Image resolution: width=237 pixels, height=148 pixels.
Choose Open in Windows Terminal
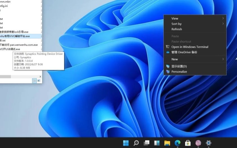click(x=195, y=47)
